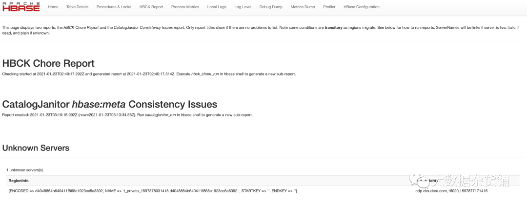View the Process Metrics page
Image resolution: width=527 pixels, height=204 pixels.
coord(185,7)
